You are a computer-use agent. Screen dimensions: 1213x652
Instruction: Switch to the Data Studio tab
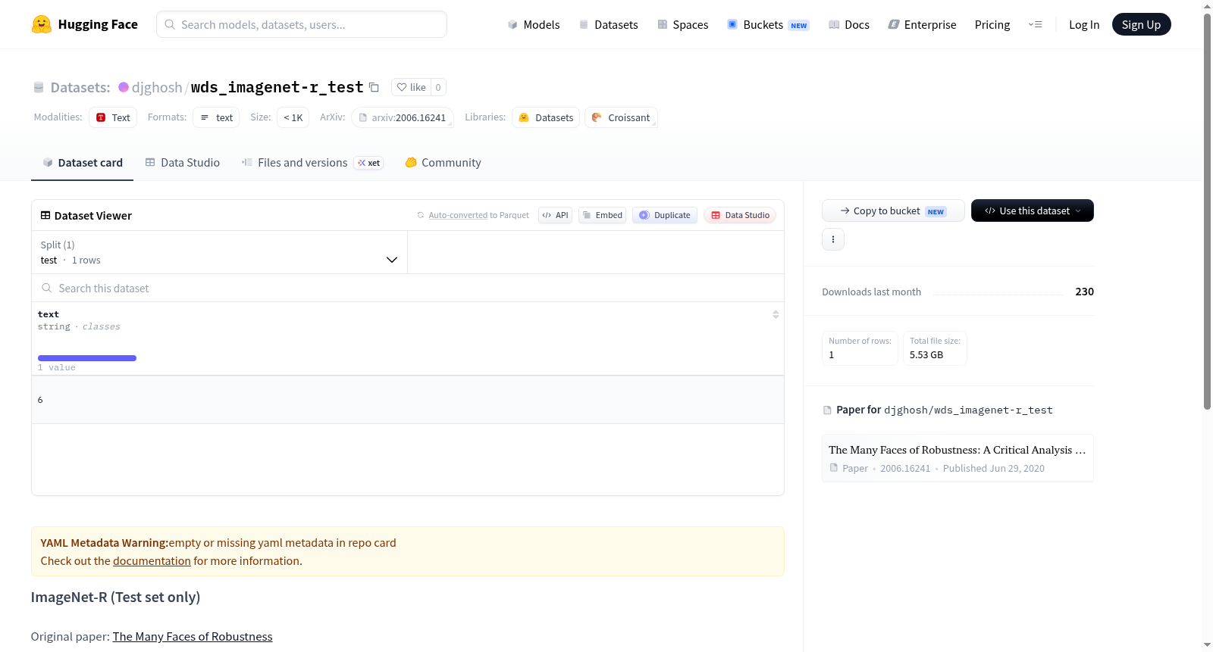[183, 163]
